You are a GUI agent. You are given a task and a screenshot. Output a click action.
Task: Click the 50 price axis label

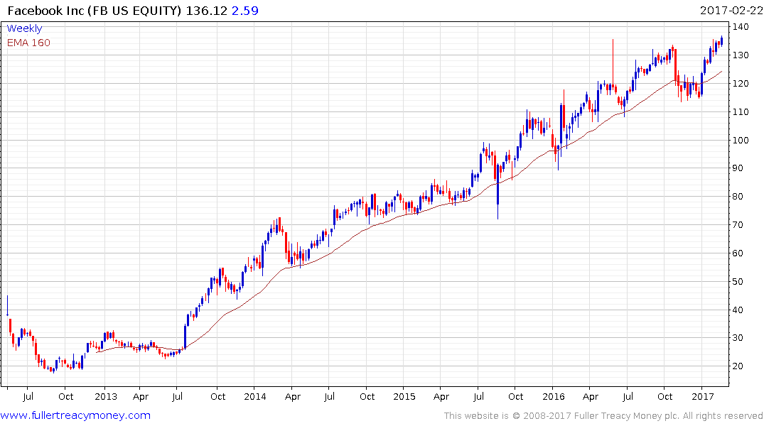[x=738, y=281]
